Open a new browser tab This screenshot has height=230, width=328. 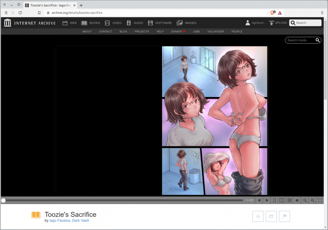tap(81, 6)
